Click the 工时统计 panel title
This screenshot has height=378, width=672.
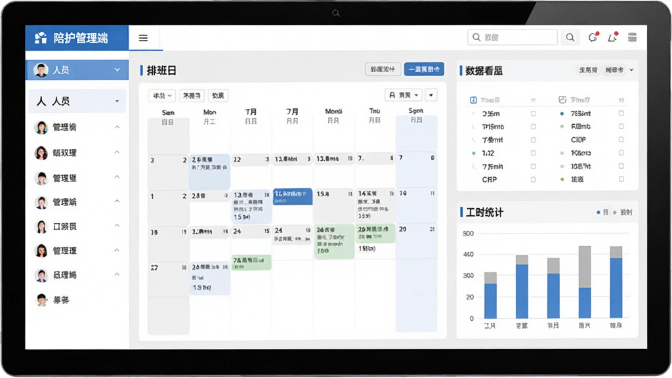click(x=484, y=213)
